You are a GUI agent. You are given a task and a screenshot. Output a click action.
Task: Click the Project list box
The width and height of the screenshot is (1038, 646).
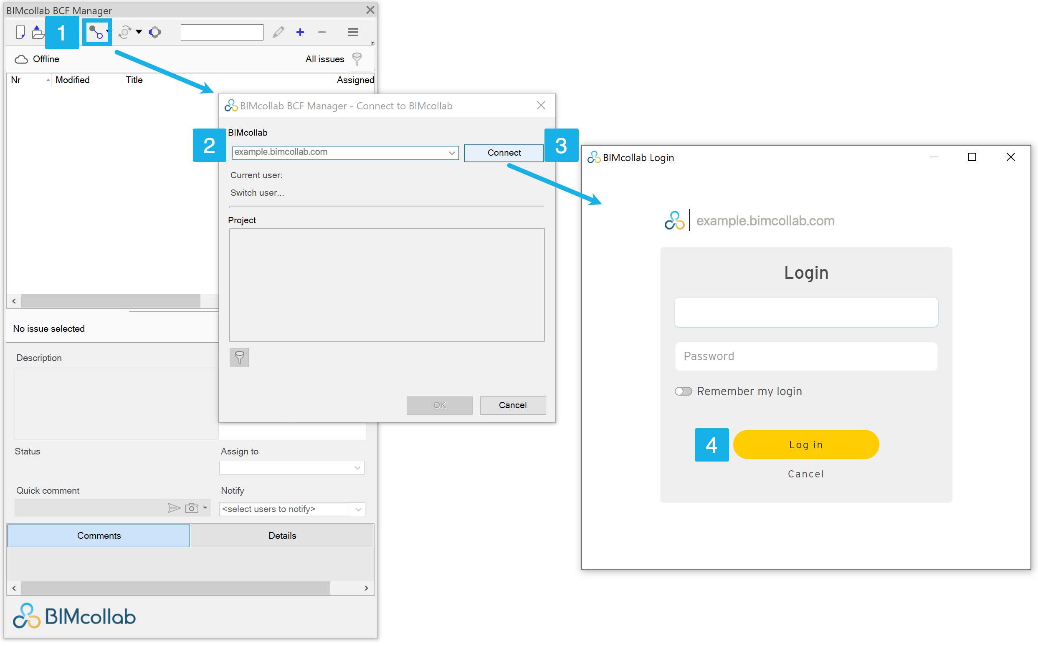(387, 285)
